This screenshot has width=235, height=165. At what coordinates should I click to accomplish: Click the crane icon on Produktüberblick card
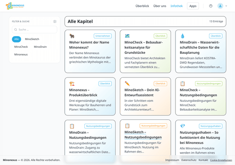pyautogui.click(x=72, y=83)
